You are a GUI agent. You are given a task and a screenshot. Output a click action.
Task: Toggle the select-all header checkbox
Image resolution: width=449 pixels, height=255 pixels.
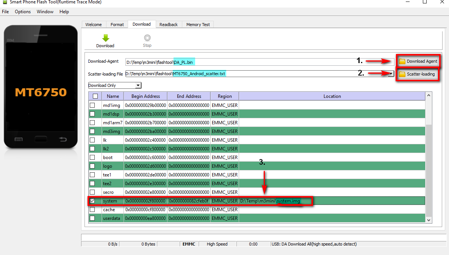pyautogui.click(x=95, y=96)
